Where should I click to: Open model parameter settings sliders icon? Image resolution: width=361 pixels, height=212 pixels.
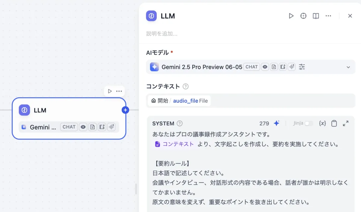[x=302, y=67]
